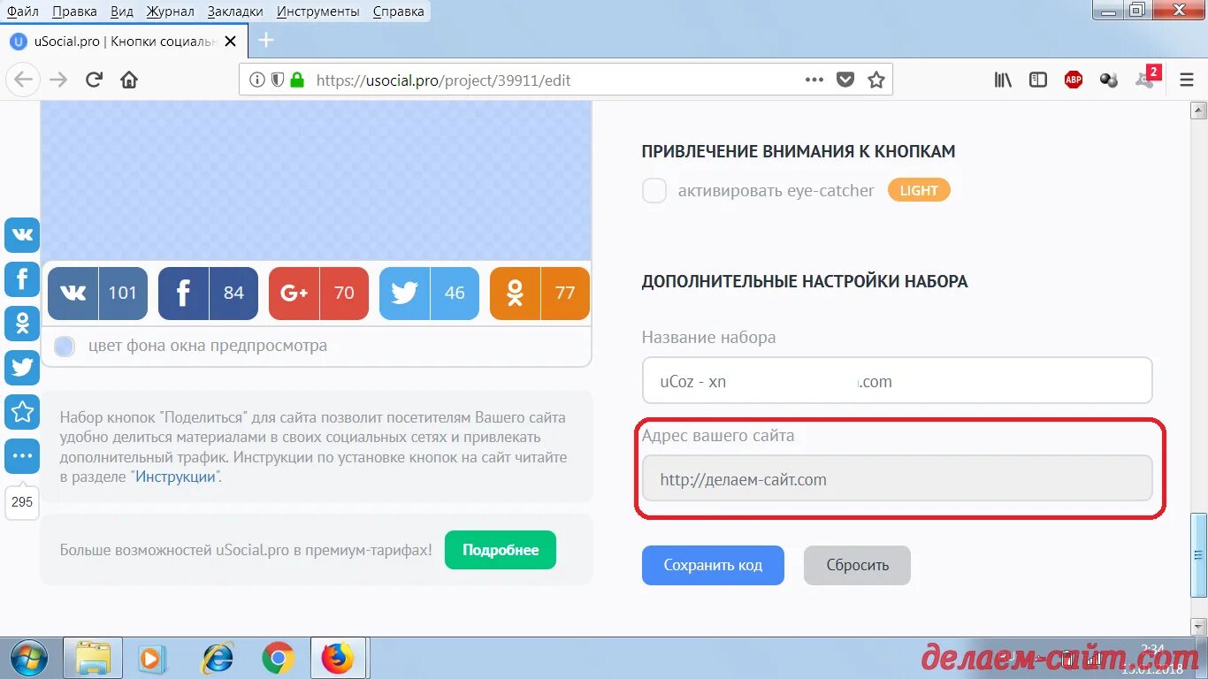Click the Facebook preview button showing 84
Viewport: 1208px width, 679px height.
pos(208,293)
